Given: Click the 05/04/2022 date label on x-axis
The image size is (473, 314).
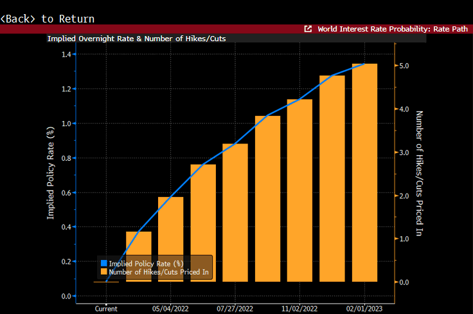Looking at the screenshot, I should pyautogui.click(x=171, y=309).
